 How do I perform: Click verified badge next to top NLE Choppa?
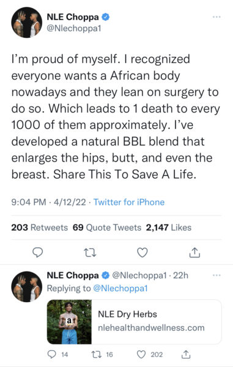click(106, 17)
